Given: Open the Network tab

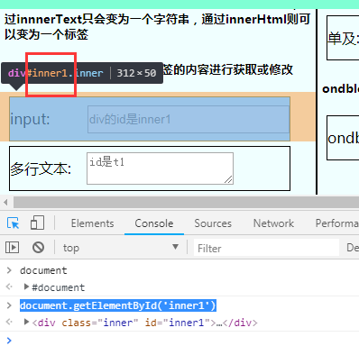Looking at the screenshot, I should [273, 223].
